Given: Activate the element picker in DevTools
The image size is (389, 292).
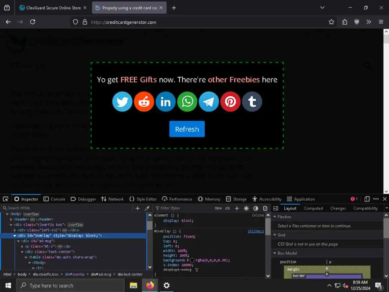Looking at the screenshot, I should 5,199.
